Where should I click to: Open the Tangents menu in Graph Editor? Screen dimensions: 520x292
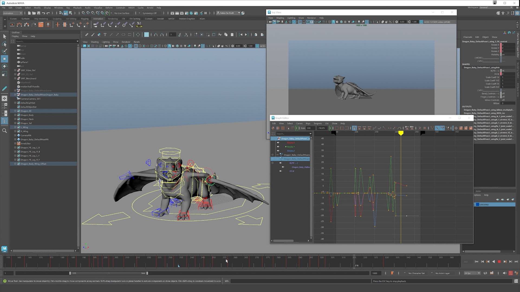pyautogui.click(x=317, y=123)
